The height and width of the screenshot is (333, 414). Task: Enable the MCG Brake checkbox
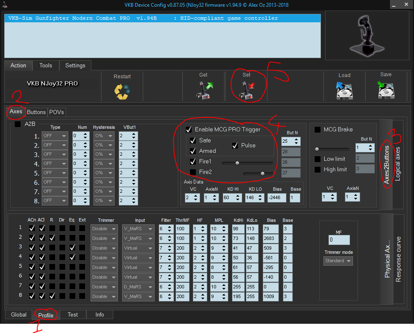[x=318, y=129]
